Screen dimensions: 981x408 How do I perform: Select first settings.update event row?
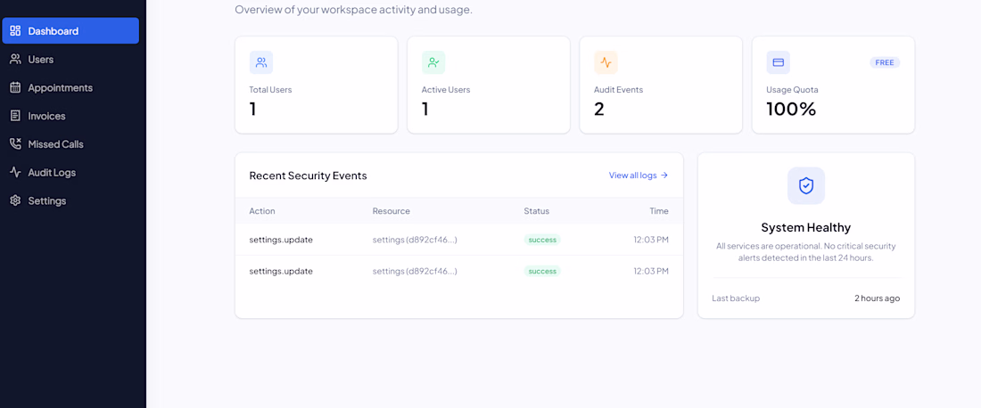(458, 240)
